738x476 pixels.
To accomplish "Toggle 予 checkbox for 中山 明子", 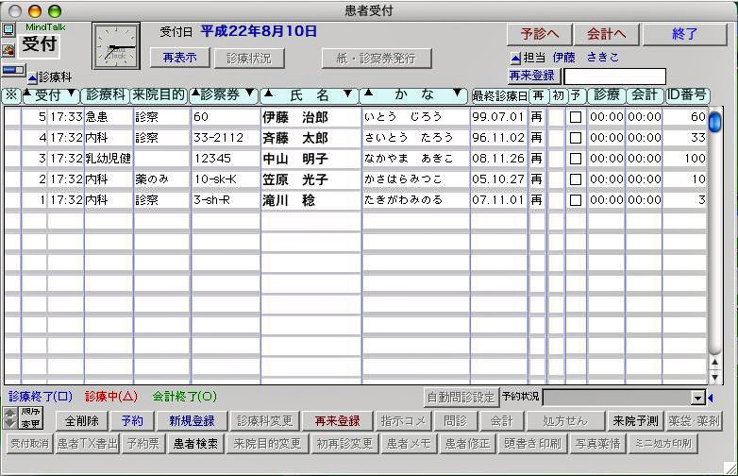I will [x=575, y=159].
